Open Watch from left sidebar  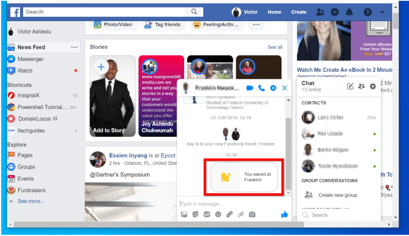pos(25,71)
